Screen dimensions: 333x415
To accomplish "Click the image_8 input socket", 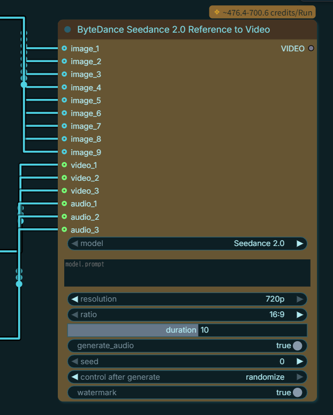I will click(x=64, y=139).
